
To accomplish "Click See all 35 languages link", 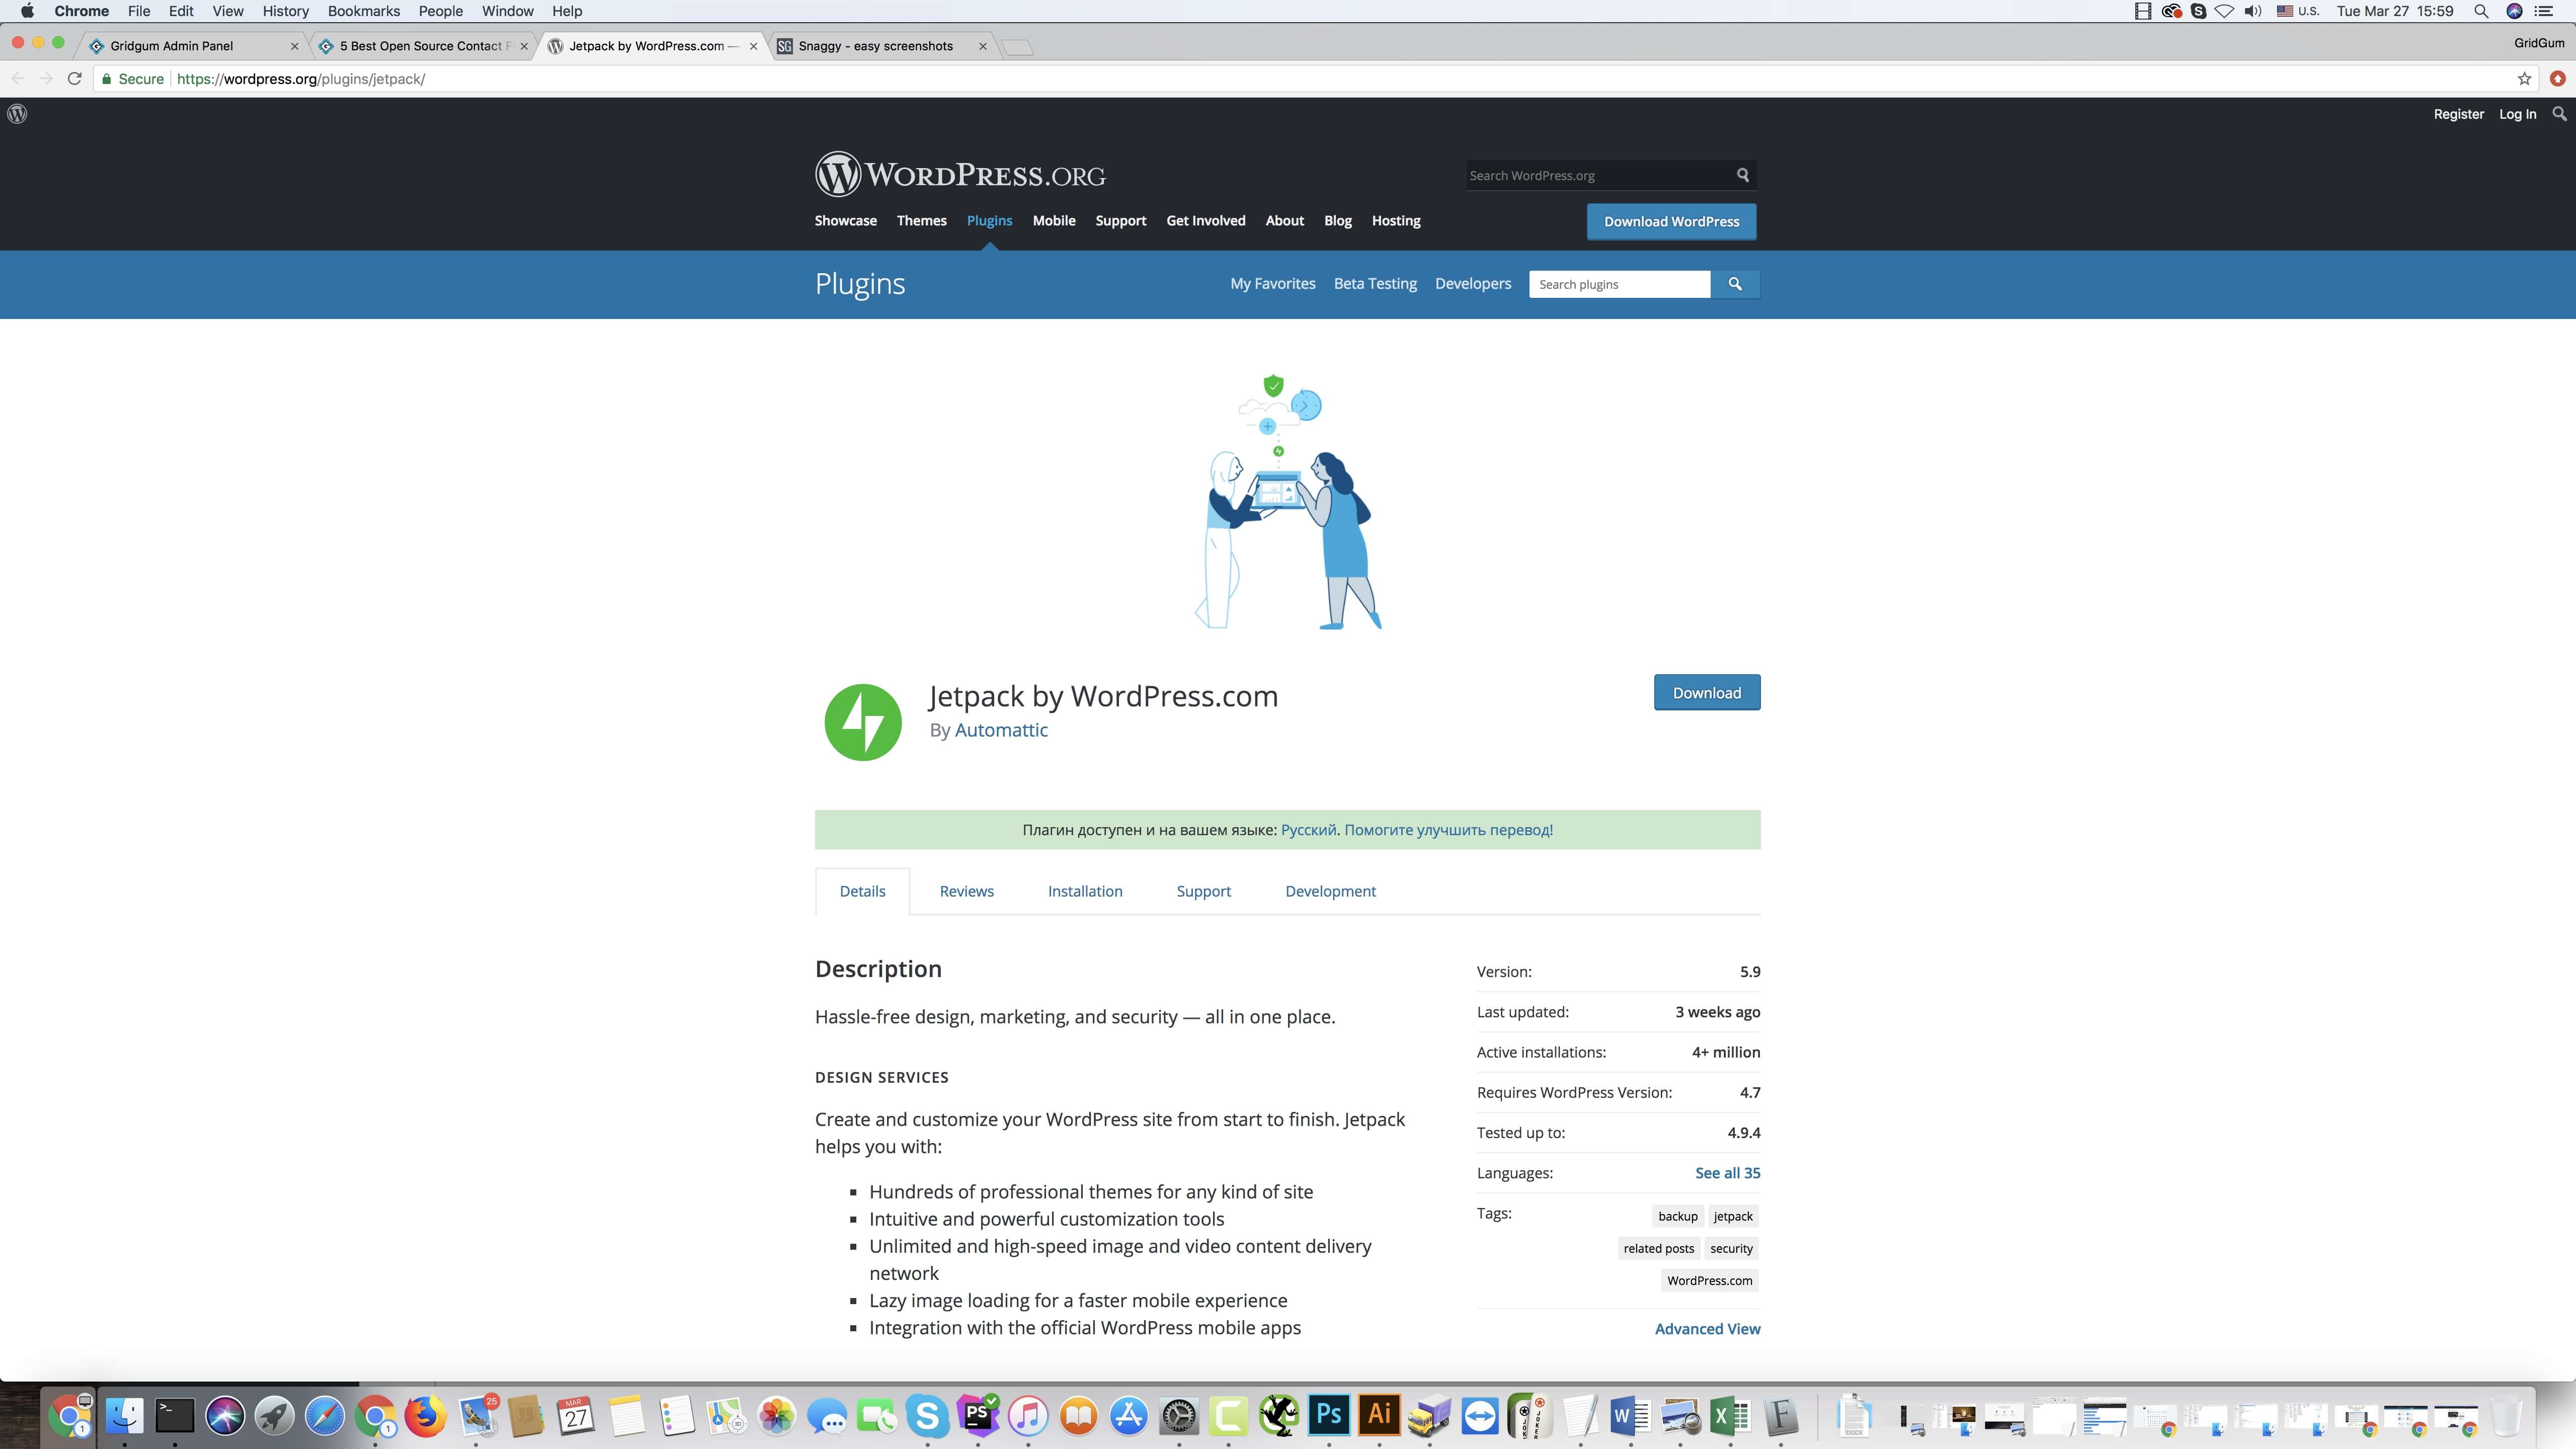I will click(1727, 1173).
